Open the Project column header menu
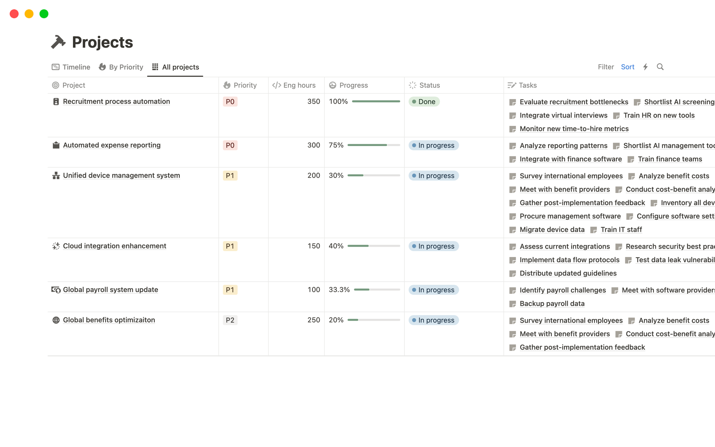 [x=73, y=85]
